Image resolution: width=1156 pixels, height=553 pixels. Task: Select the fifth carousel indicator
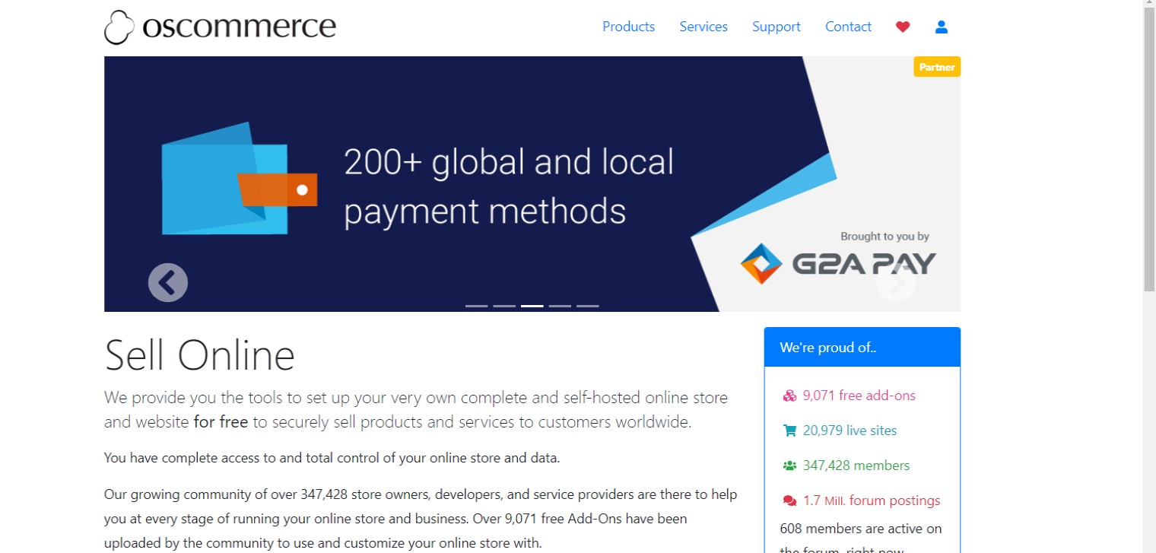tap(588, 306)
